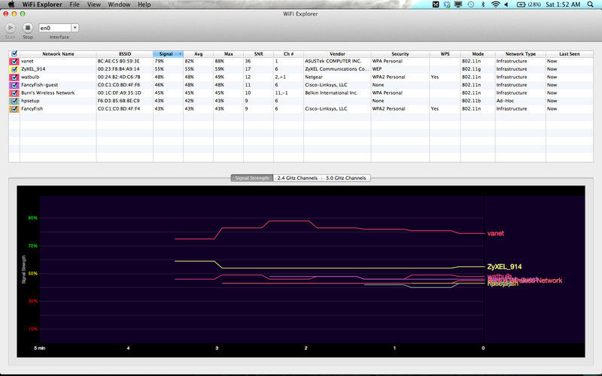Sort by the Vendor column header
This screenshot has height=376, width=602.
point(337,53)
